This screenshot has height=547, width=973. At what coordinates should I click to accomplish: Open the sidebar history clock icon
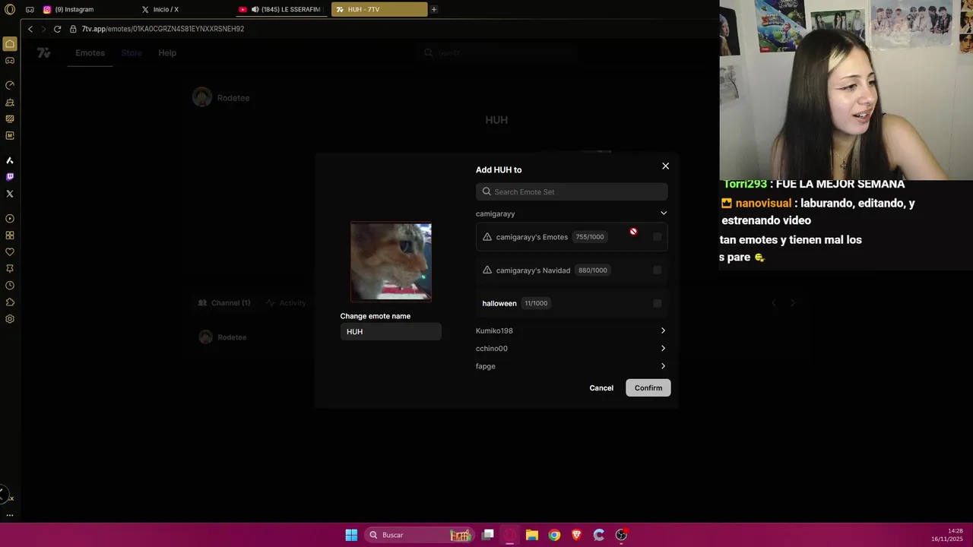tap(10, 286)
